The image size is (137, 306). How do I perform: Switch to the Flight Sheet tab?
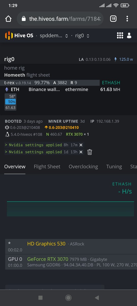click(47, 167)
